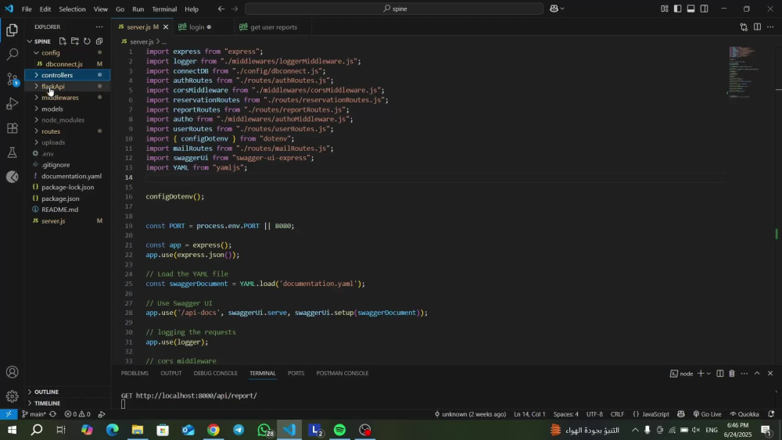Open the Search view in activity bar
This screenshot has width=782, height=440.
(x=12, y=54)
